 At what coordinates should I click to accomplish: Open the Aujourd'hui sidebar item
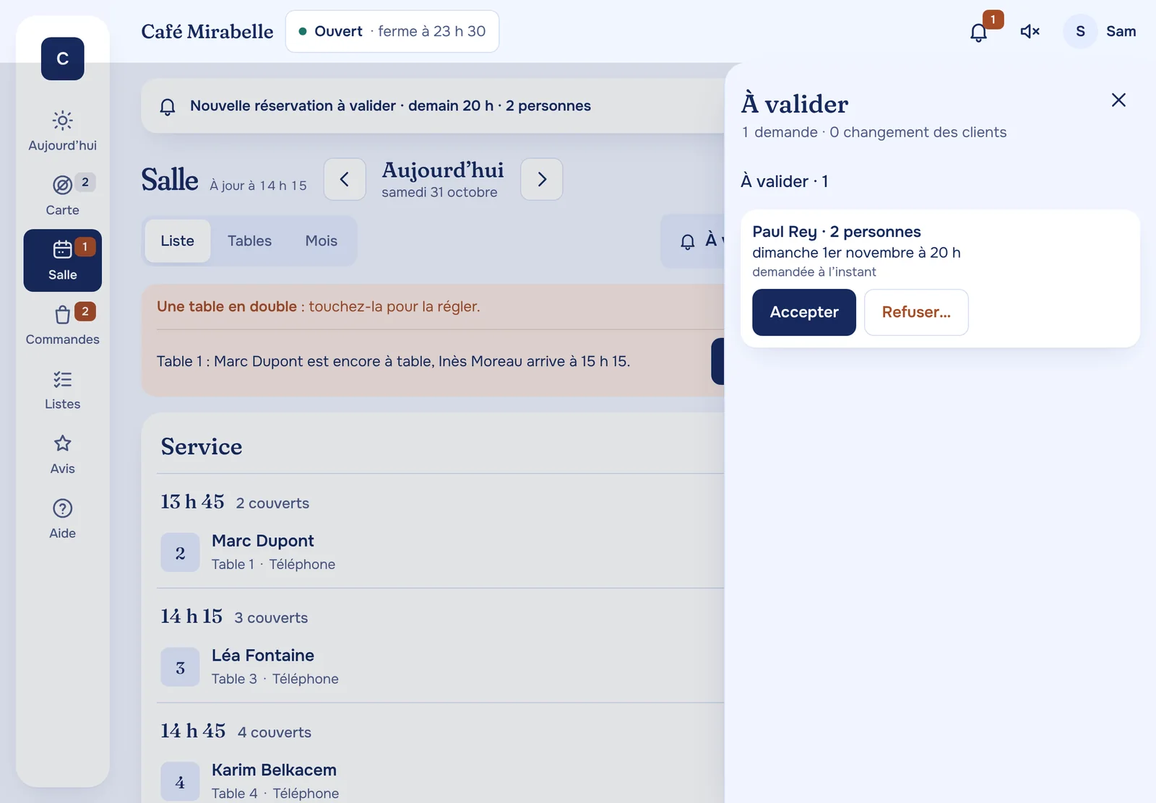[62, 131]
